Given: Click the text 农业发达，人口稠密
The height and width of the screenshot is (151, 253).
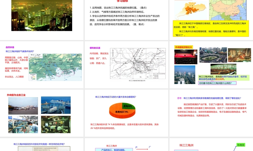Looking at the screenshot, I should [14, 77].
